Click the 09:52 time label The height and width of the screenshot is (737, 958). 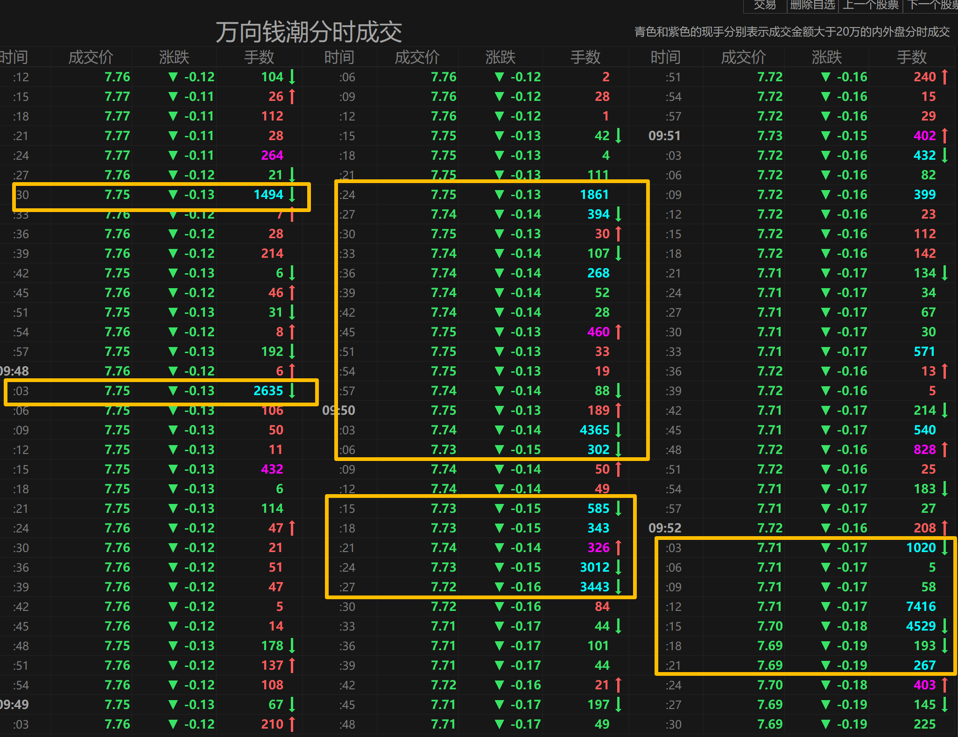(664, 528)
